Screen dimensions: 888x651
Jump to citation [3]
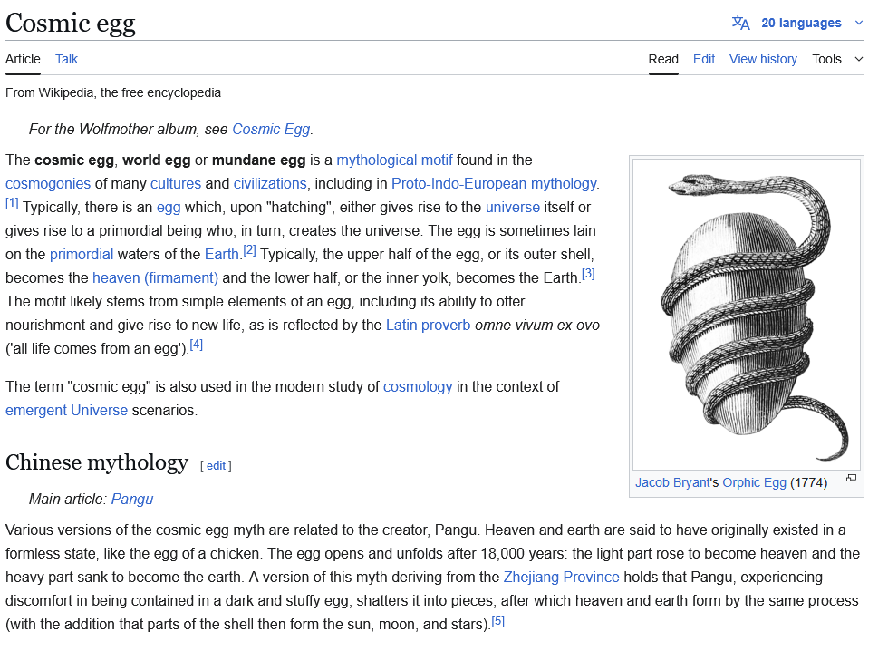588,274
